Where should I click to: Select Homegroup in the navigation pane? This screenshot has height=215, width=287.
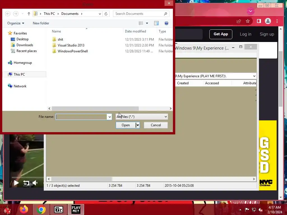click(23, 63)
